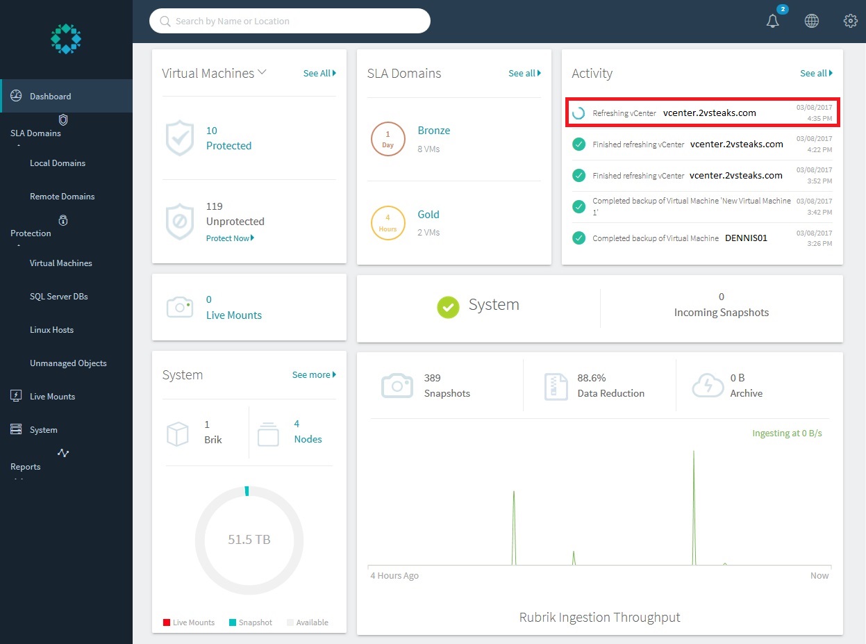Click the Snapshots camera icon

[x=397, y=386]
